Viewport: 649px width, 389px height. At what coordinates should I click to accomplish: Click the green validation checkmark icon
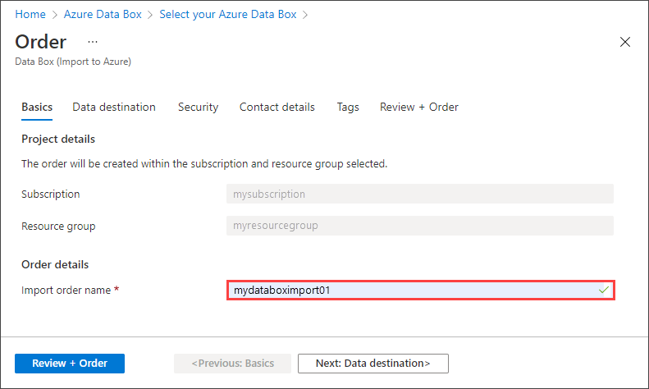pos(604,290)
